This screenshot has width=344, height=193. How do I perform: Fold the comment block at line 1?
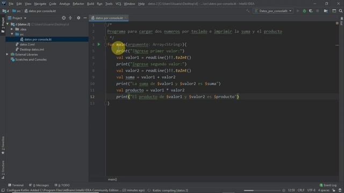tap(105, 25)
